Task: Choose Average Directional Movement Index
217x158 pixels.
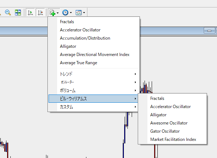Action: pos(95,55)
